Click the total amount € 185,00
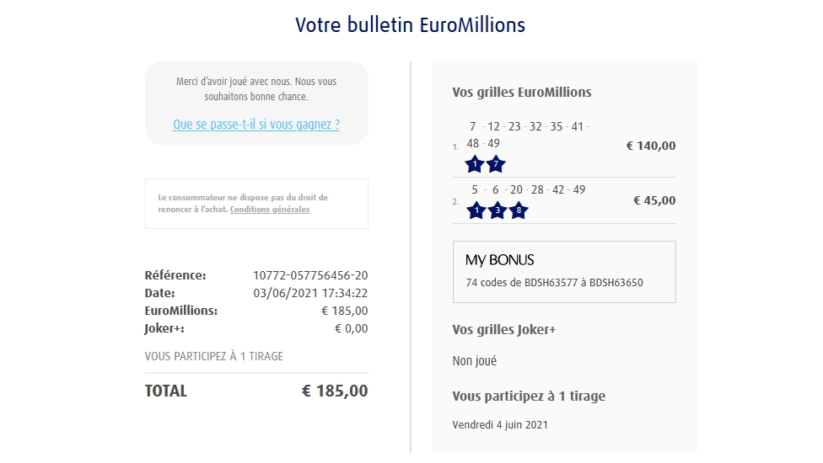 point(335,391)
